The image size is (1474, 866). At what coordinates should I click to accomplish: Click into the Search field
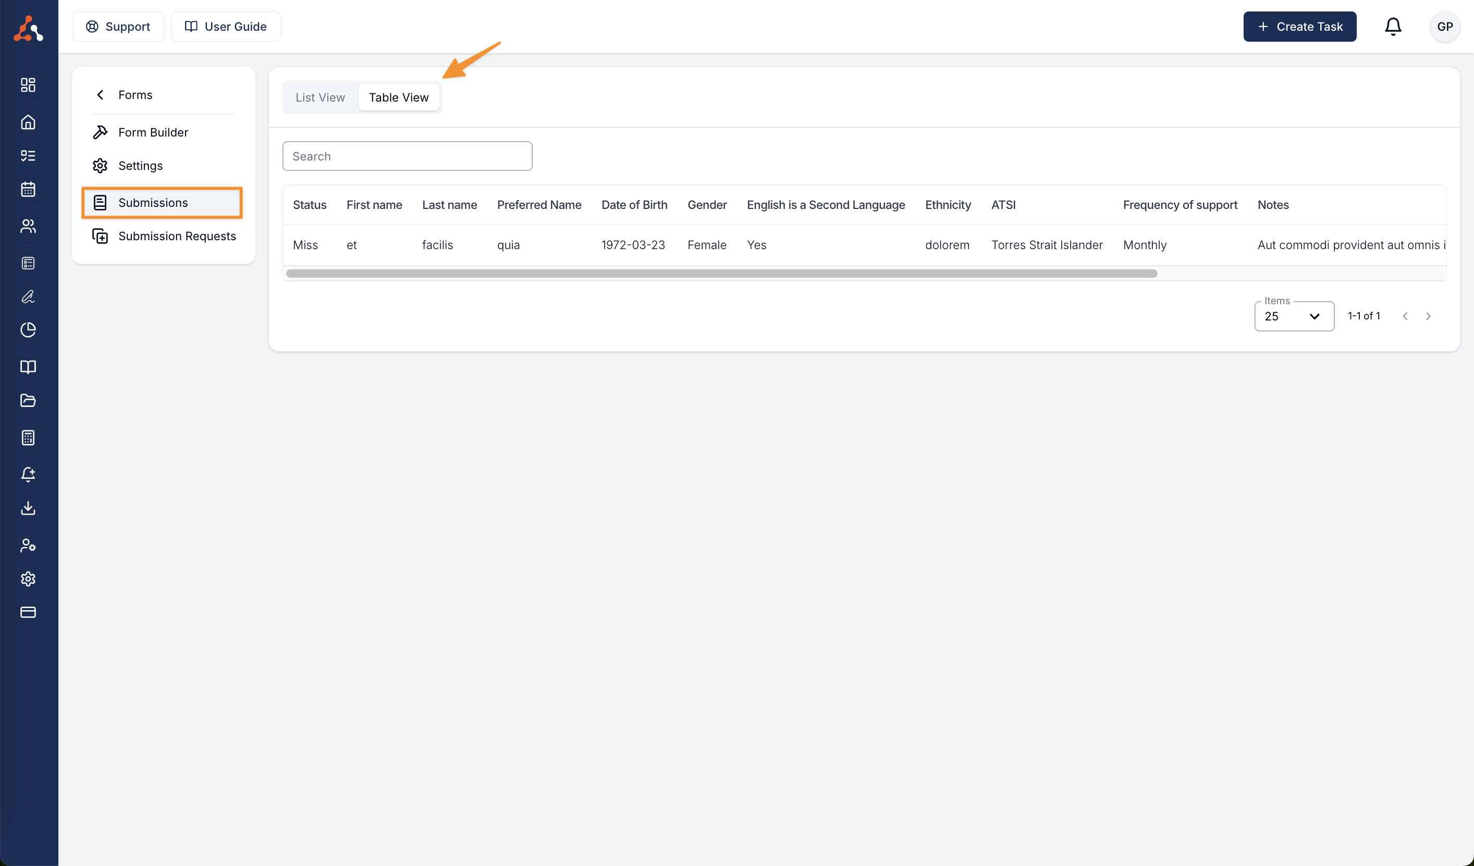[x=407, y=156]
